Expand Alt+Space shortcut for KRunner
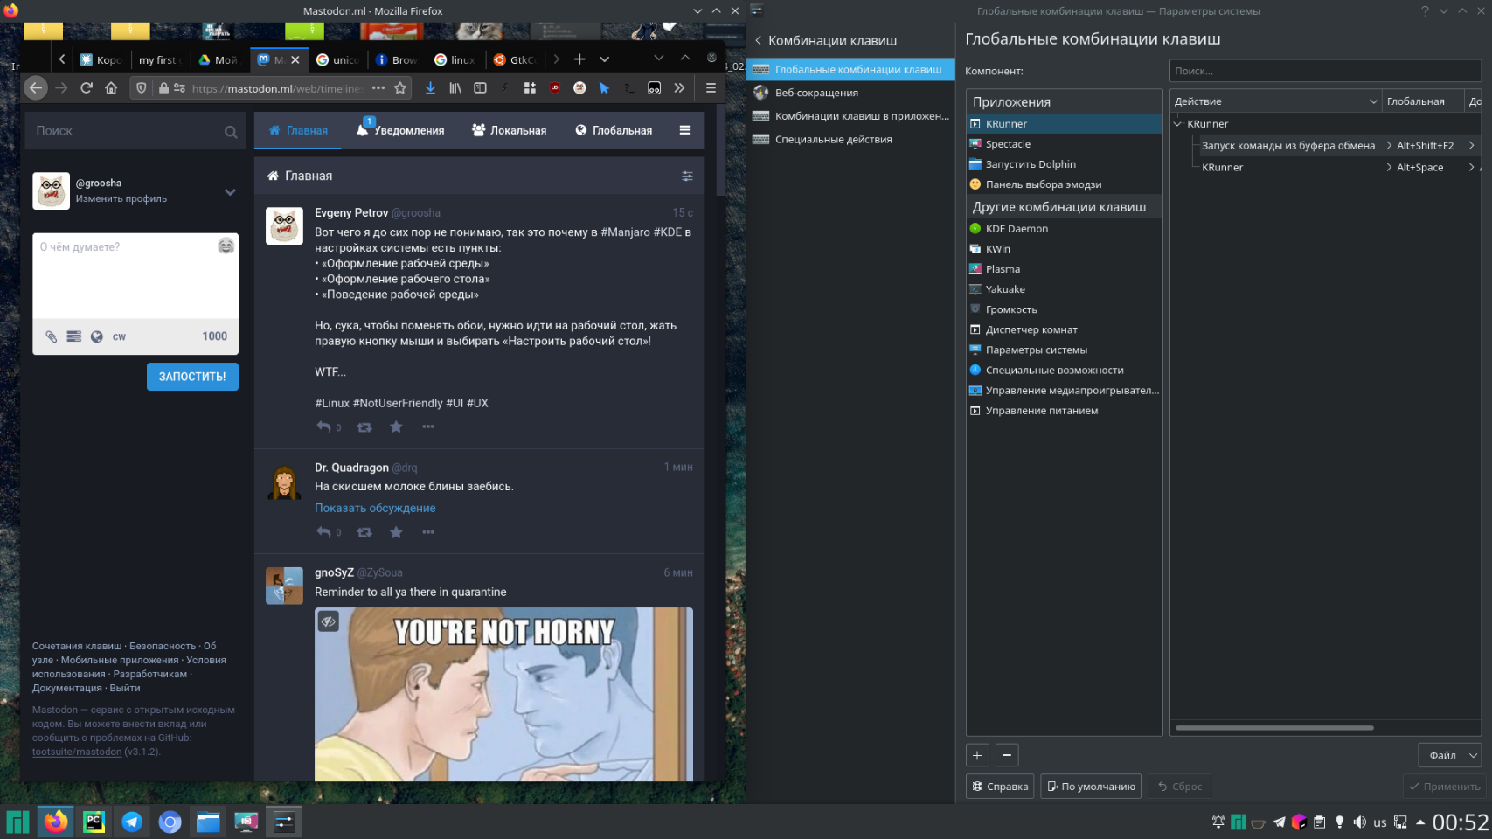Screen dimensions: 1492x839 click(x=1389, y=168)
